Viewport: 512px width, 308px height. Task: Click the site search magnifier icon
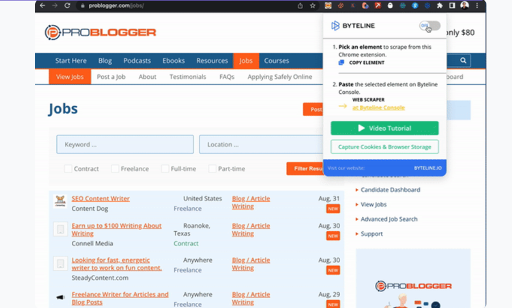coord(463,60)
